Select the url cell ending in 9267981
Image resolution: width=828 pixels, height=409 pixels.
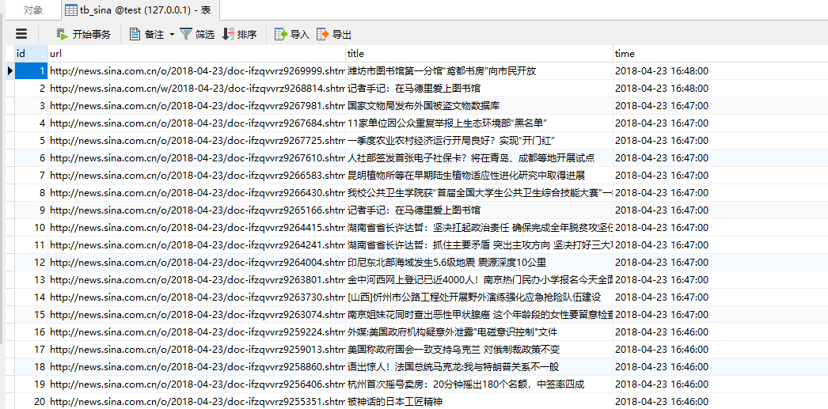(x=196, y=105)
